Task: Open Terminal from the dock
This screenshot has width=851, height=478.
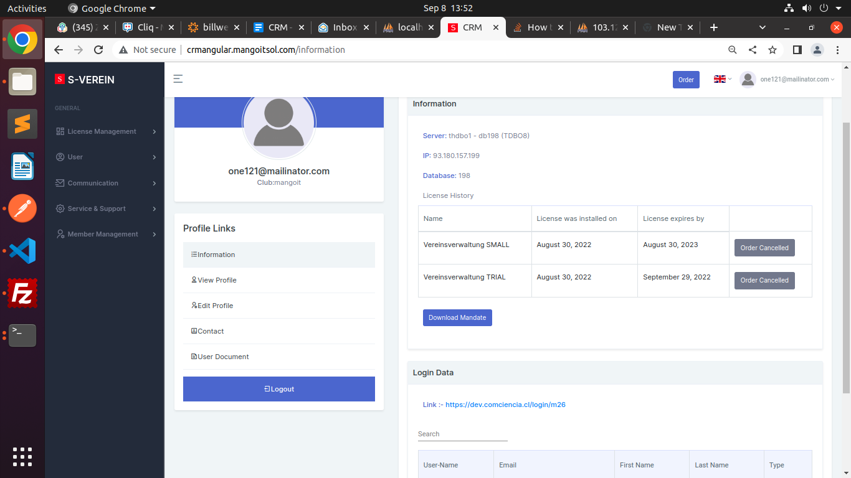Action: click(x=22, y=335)
